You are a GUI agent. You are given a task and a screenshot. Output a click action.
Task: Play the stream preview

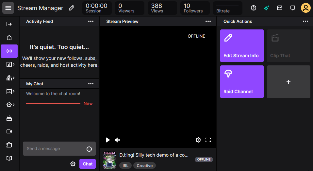108,140
